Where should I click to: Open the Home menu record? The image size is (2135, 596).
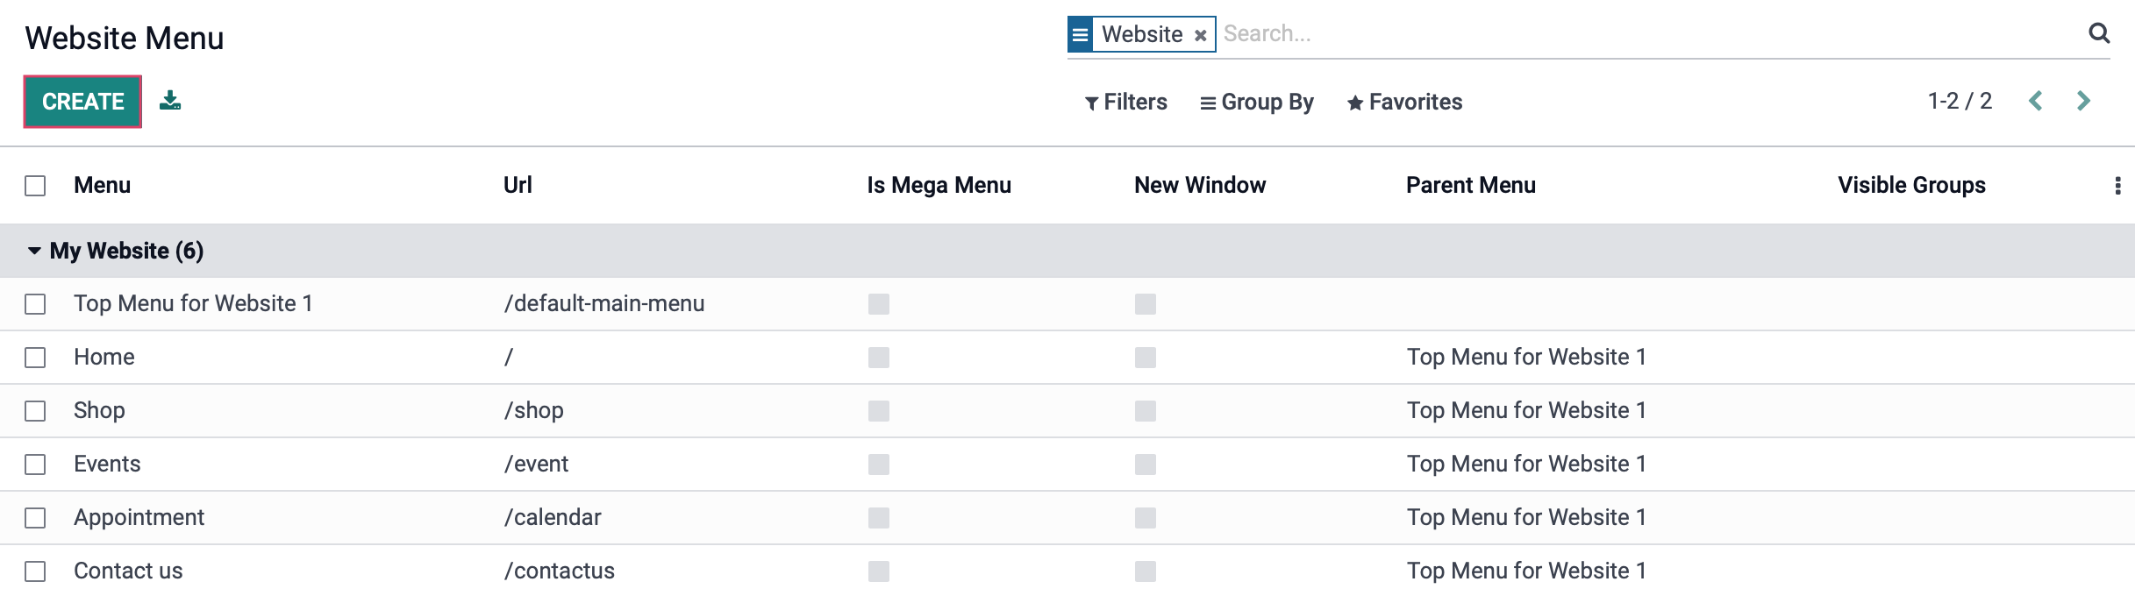click(x=104, y=357)
